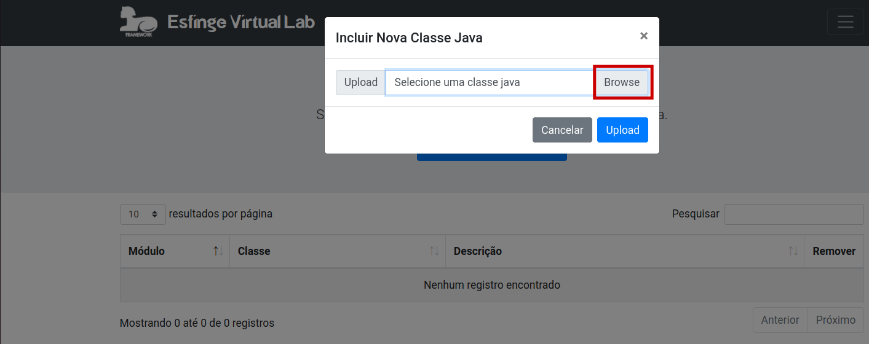This screenshot has height=344, width=869.
Task: Click the partially hidden blue button behind dialog
Action: tap(492, 157)
